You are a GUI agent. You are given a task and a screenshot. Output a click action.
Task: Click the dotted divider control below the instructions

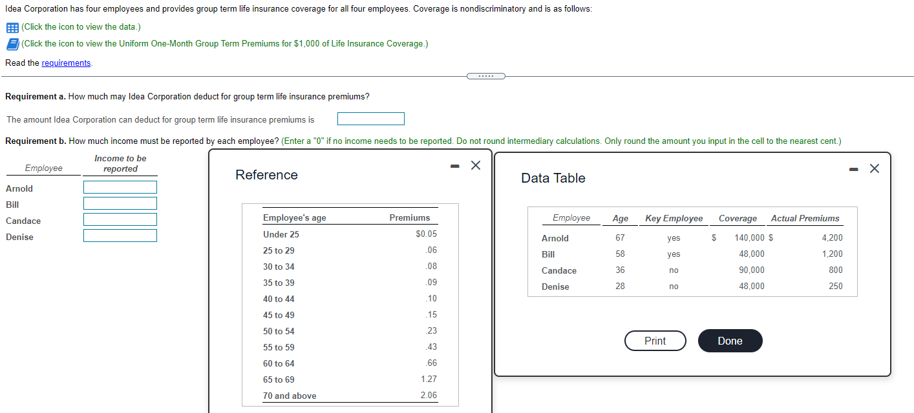(486, 76)
